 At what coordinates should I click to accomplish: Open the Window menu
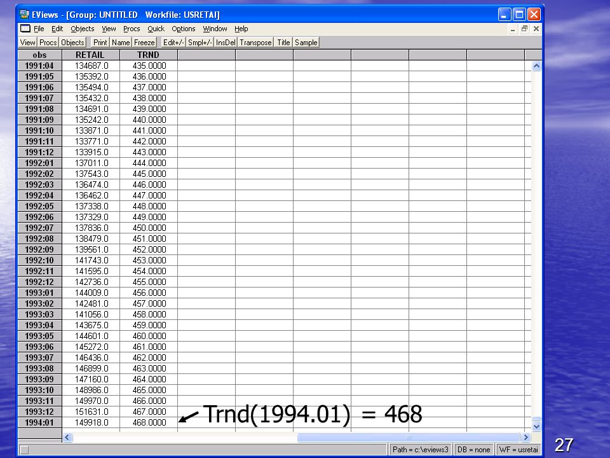click(x=215, y=29)
